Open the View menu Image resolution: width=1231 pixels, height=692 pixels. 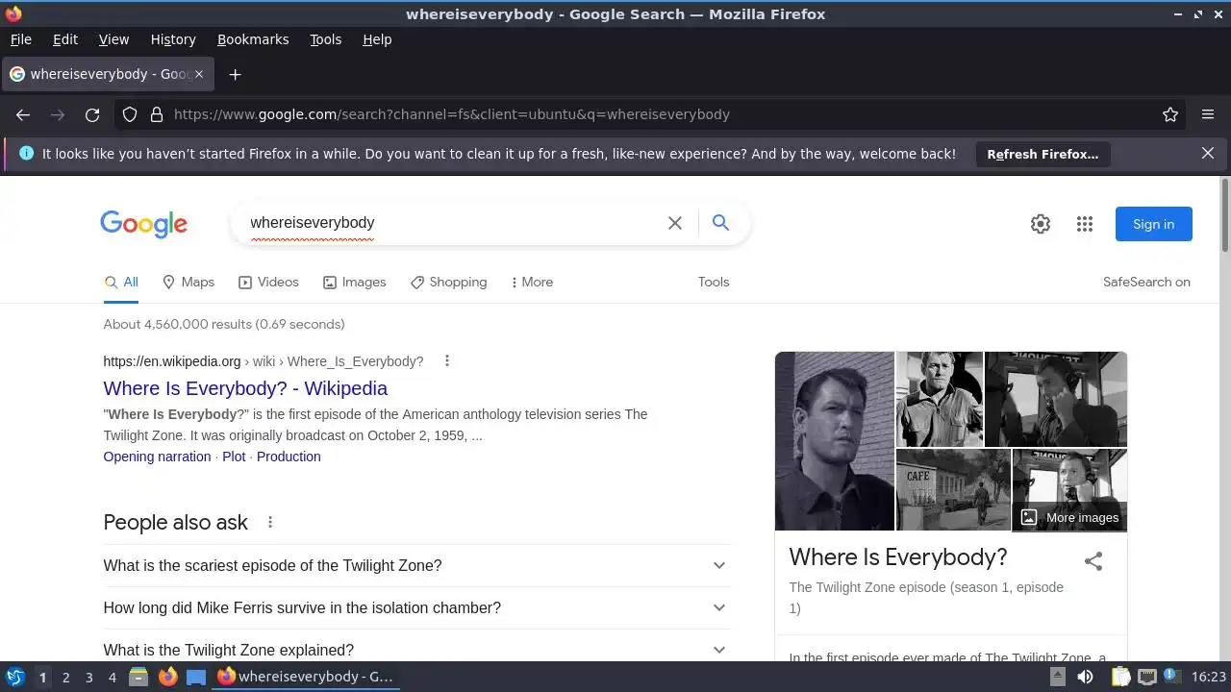click(113, 39)
